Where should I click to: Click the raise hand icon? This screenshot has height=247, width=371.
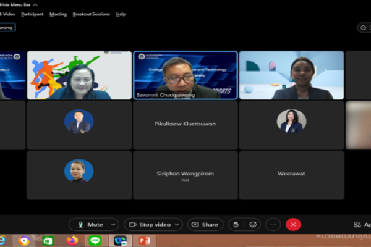pyautogui.click(x=235, y=225)
